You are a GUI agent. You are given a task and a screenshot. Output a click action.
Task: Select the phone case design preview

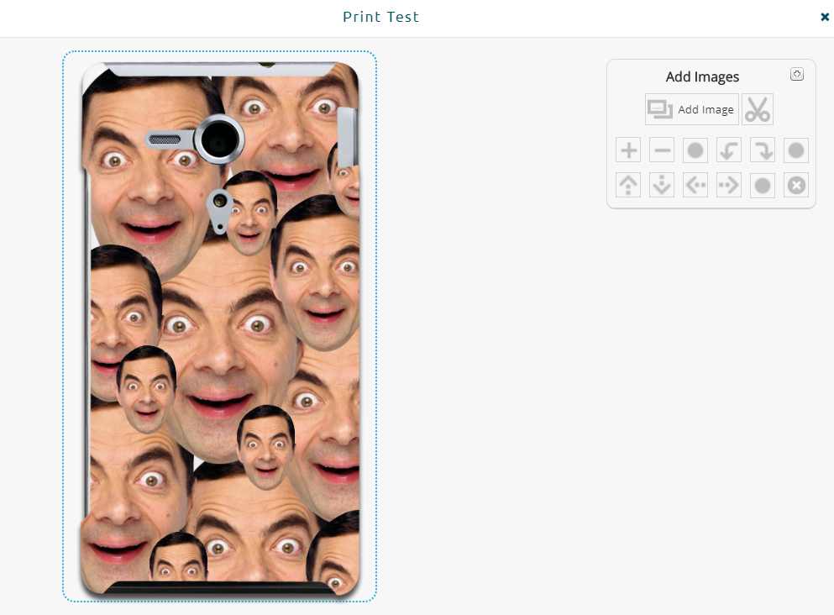click(x=220, y=327)
